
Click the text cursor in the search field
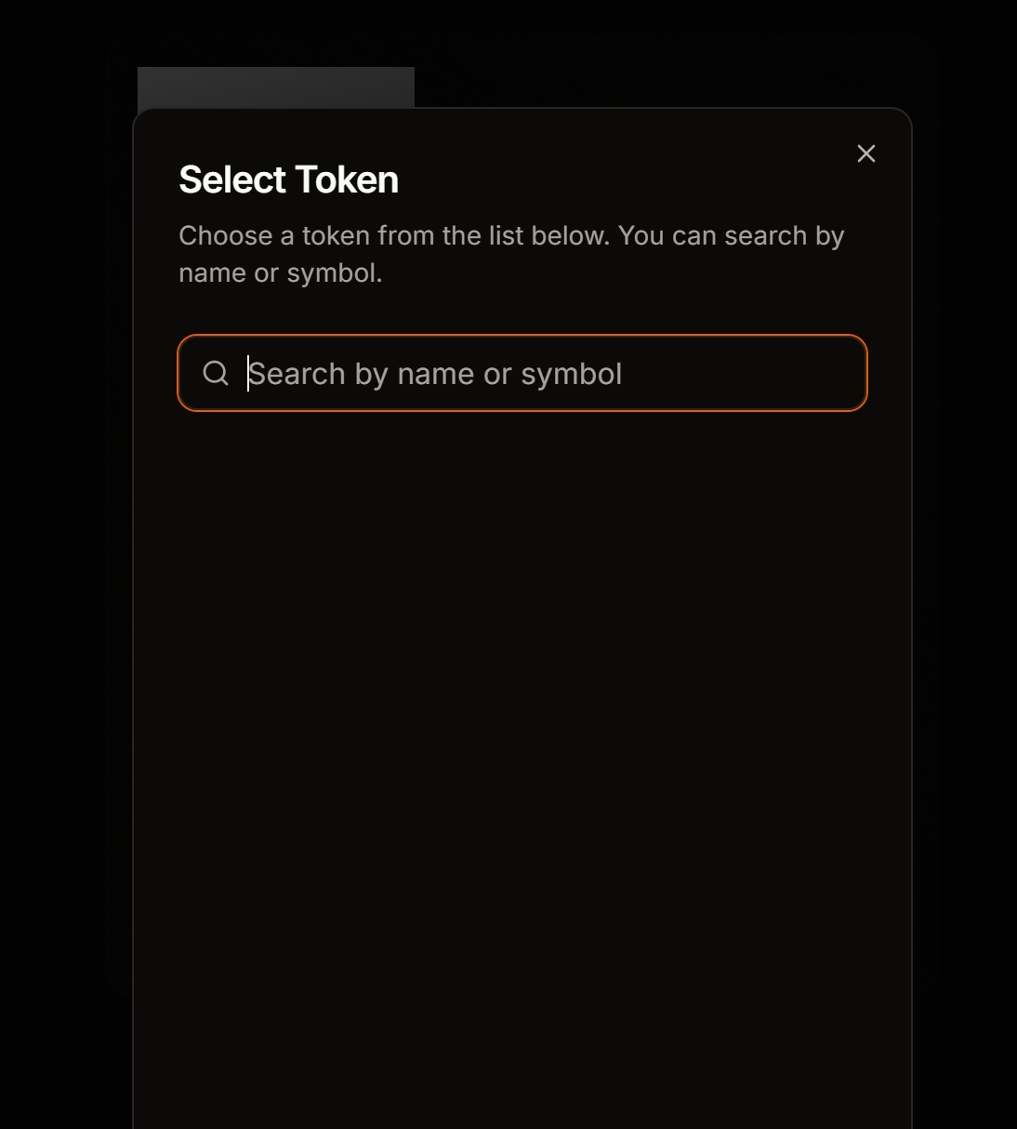tap(248, 373)
